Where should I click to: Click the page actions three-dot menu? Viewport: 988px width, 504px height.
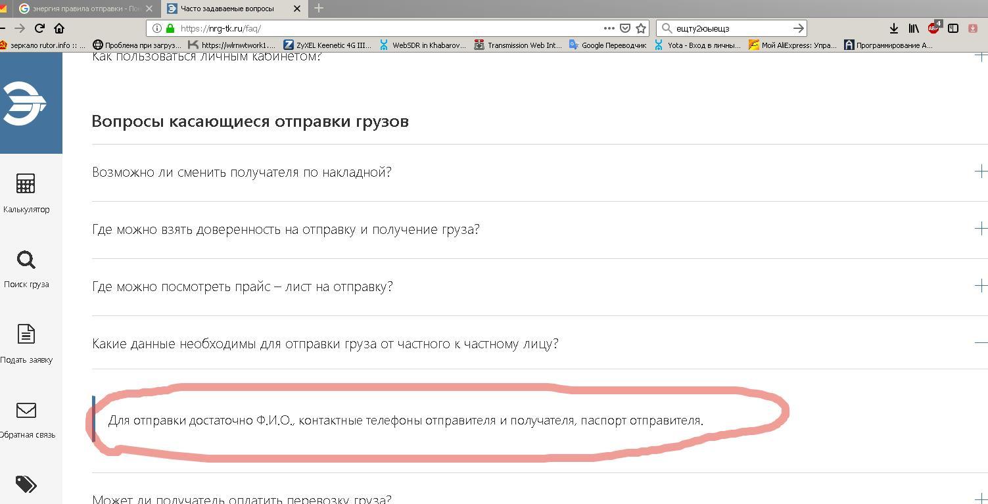click(x=609, y=28)
